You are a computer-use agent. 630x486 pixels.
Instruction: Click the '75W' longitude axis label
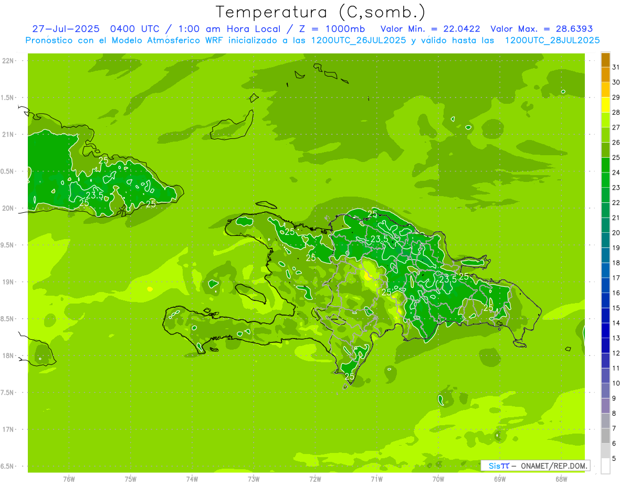pyautogui.click(x=131, y=479)
